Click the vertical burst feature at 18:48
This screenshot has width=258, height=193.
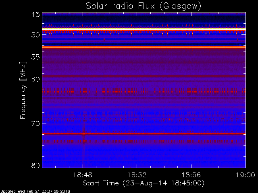[x=83, y=144]
